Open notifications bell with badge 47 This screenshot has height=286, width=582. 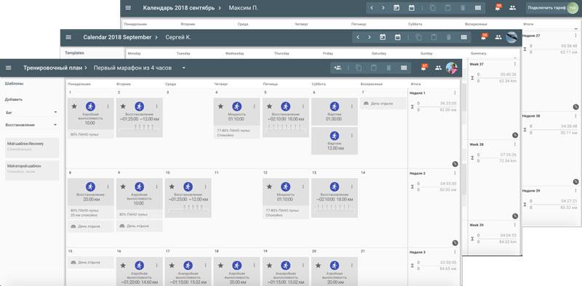pos(423,68)
